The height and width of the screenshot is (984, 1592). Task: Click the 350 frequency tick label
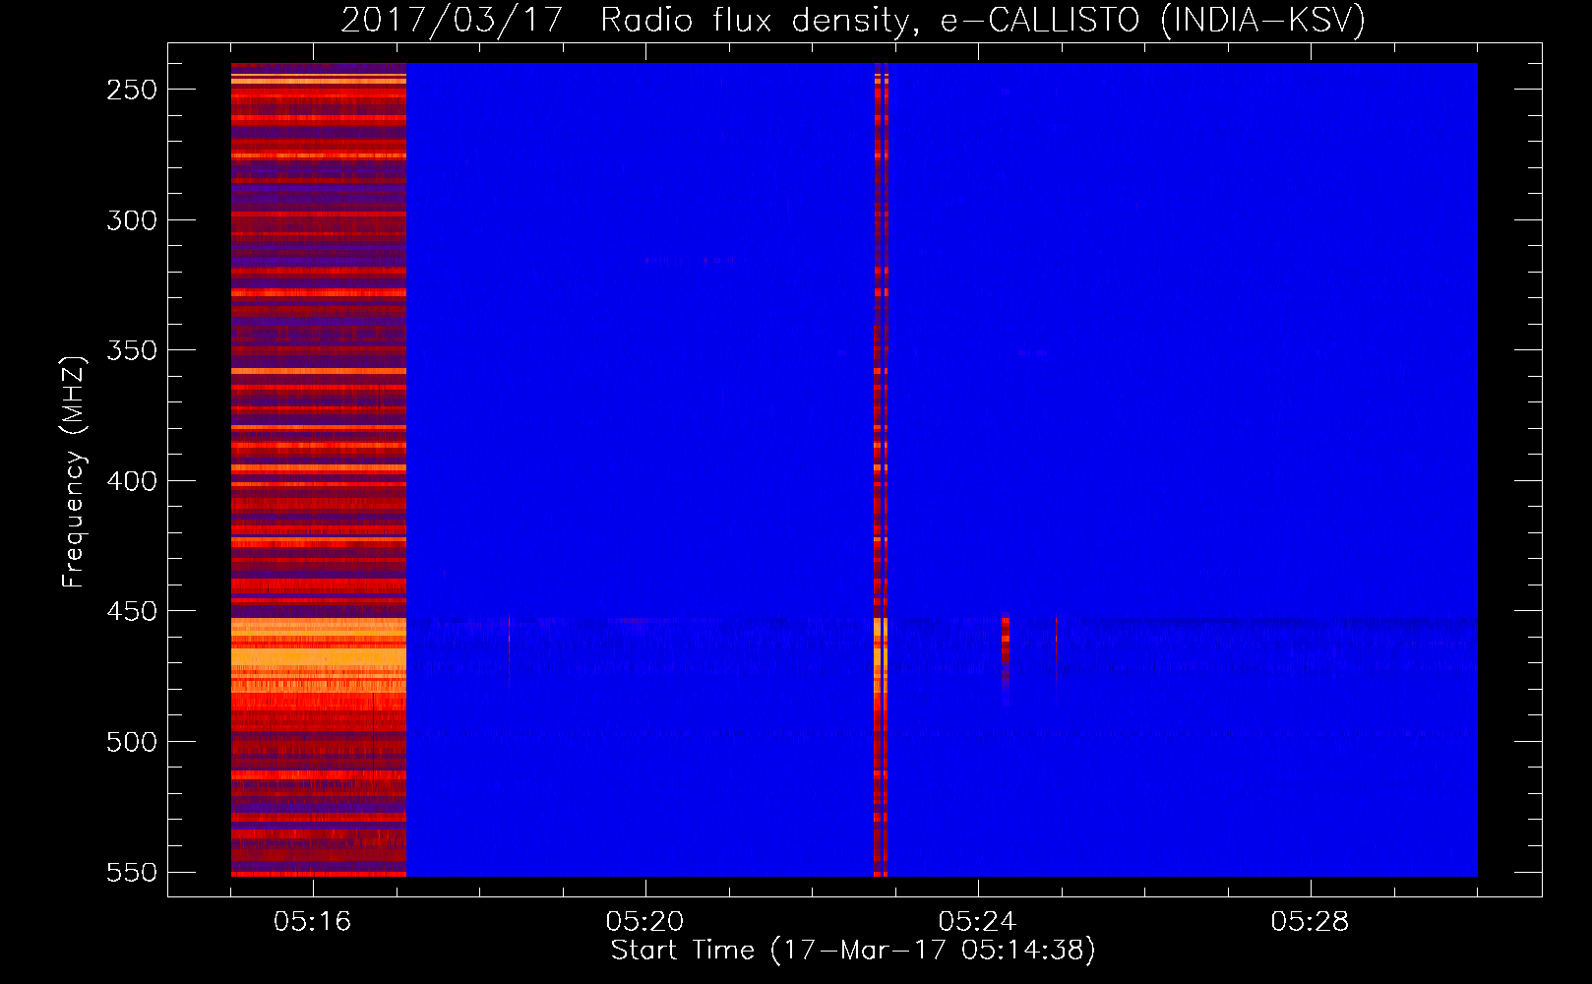tap(132, 350)
